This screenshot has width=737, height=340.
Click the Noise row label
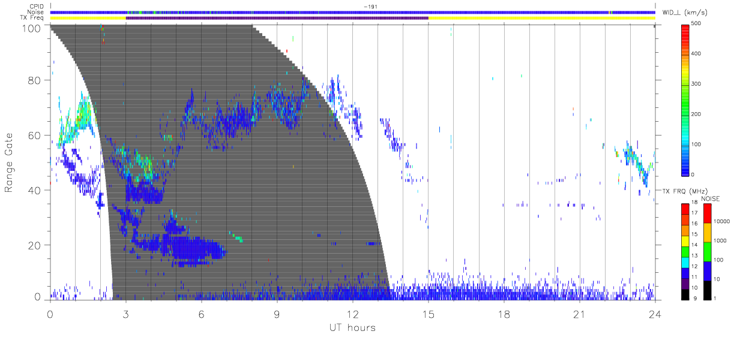pyautogui.click(x=36, y=12)
